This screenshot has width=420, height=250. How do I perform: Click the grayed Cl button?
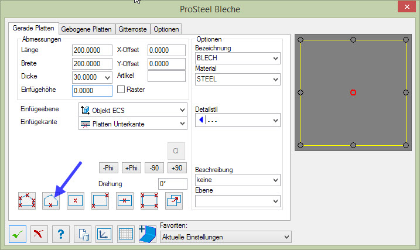pyautogui.click(x=176, y=151)
